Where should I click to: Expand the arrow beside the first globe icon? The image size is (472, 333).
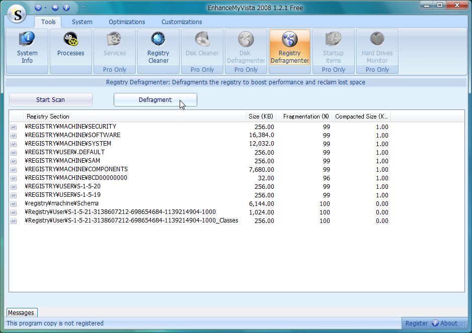tap(45, 8)
